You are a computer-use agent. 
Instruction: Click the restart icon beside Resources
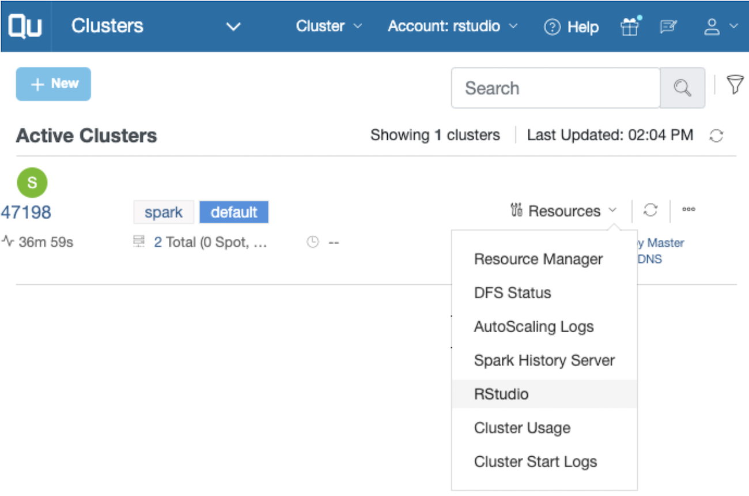(650, 211)
